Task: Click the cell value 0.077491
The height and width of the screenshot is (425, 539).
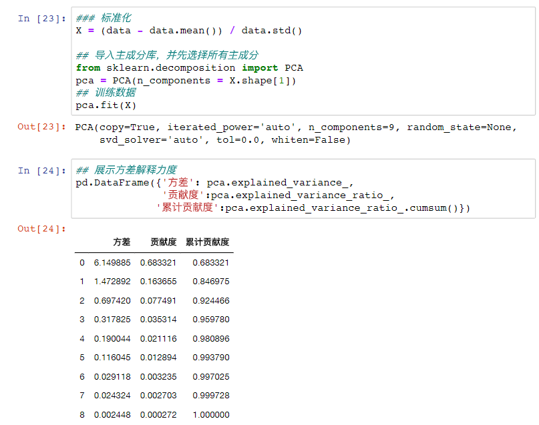Action: (158, 301)
